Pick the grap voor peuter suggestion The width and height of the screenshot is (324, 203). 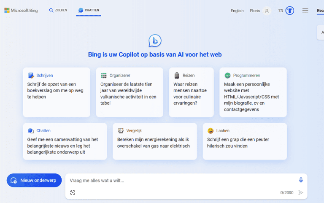pos(245,141)
